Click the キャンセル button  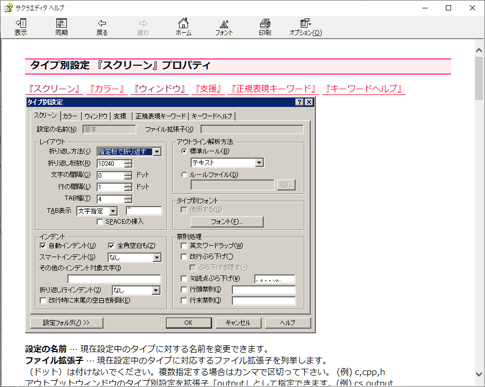point(238,323)
